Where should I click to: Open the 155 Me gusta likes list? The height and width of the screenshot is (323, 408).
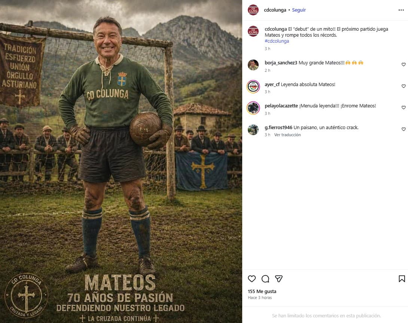point(262,291)
